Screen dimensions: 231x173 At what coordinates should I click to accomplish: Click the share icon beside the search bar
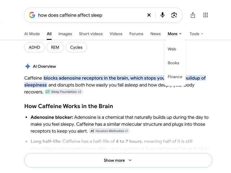[x=193, y=15]
